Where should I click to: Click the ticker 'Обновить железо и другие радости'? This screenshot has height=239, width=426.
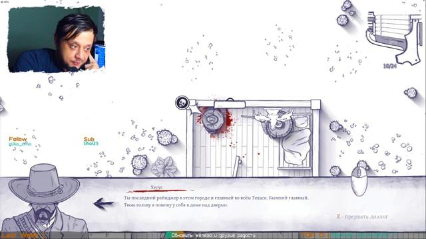coord(213,236)
